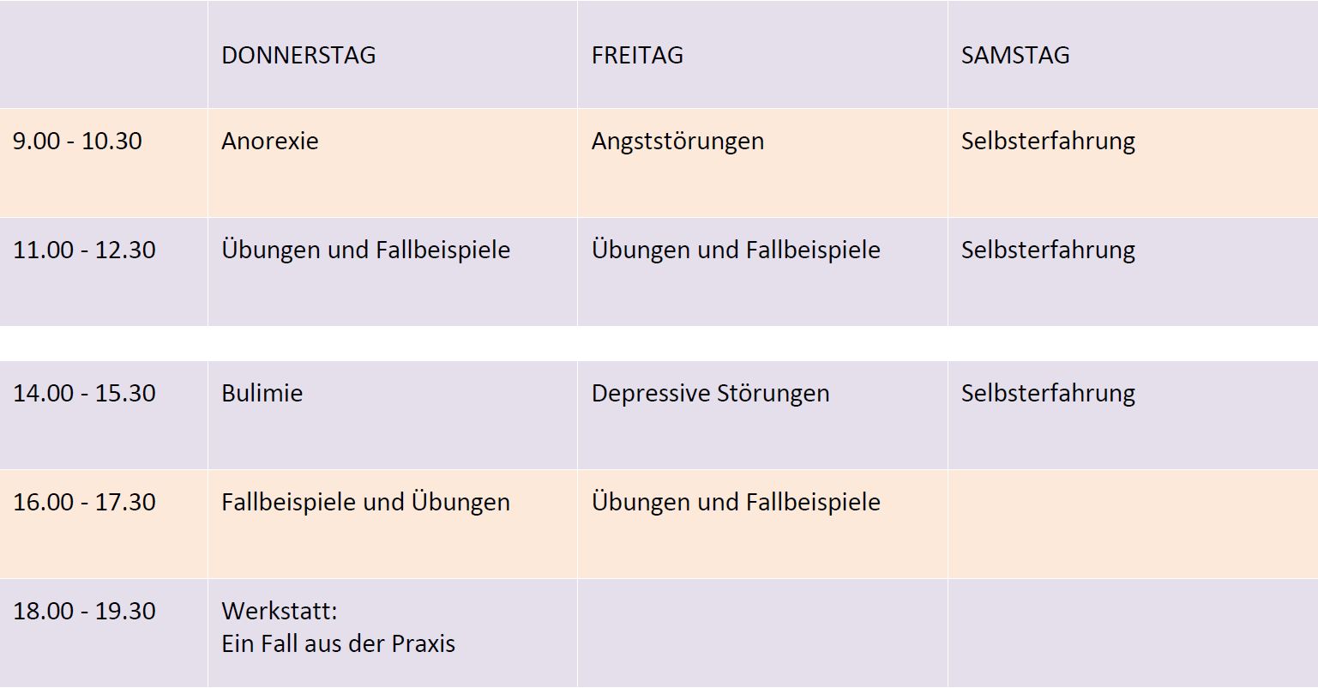
Task: Select the Werkstatt: Ein Fall aus der Praxis
Action: (x=338, y=627)
